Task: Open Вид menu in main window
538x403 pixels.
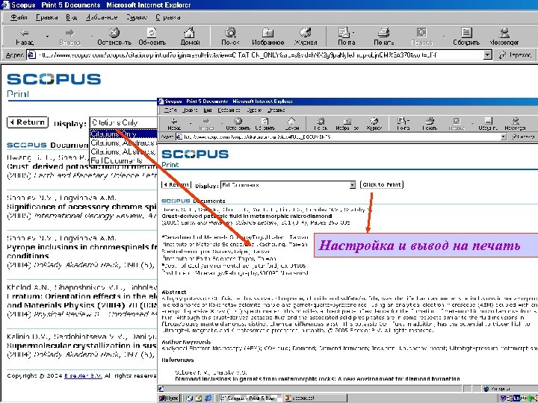Action: [72, 17]
